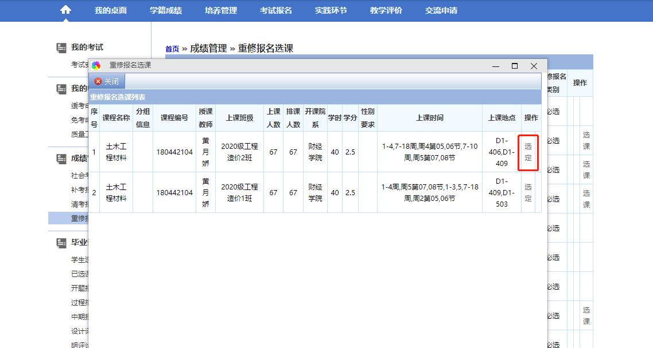This screenshot has height=348, width=653.
Task: Select 实践环节 from the top navigation
Action: [331, 10]
